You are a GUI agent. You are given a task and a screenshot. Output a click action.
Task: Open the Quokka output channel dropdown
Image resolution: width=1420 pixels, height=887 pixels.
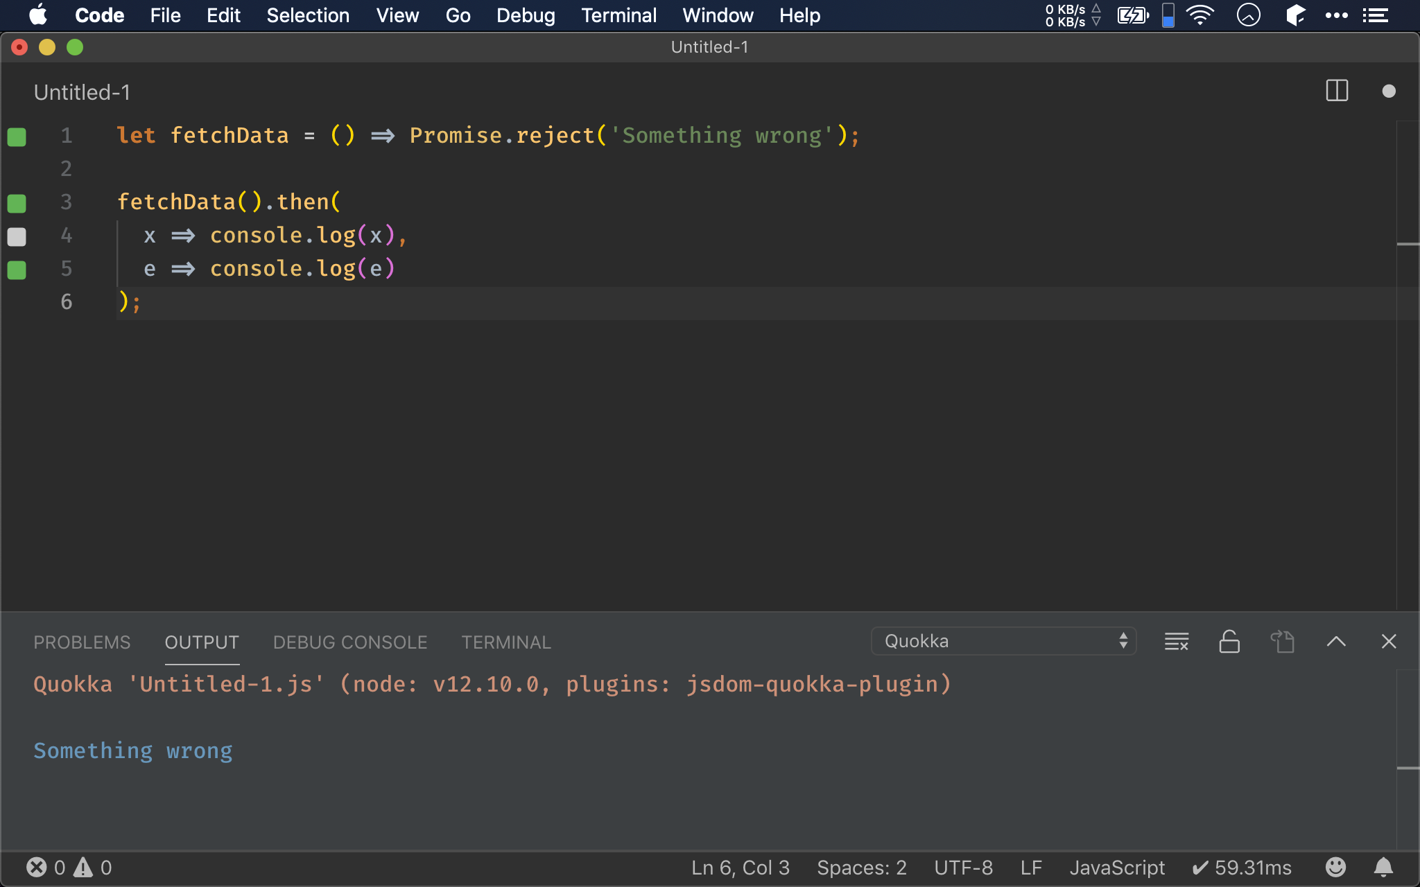[1003, 641]
